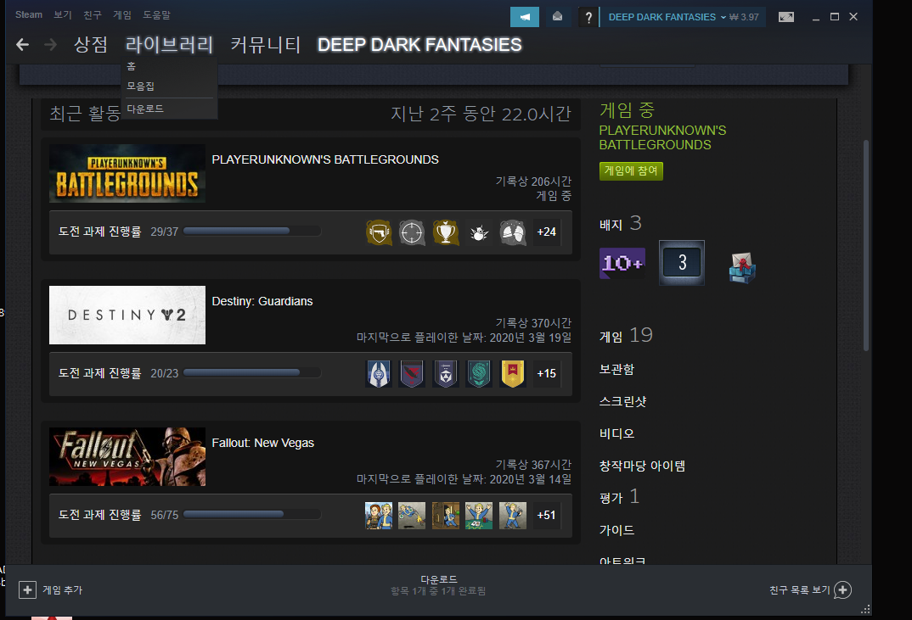
Task: Click the forward navigation arrow
Action: pyautogui.click(x=51, y=45)
